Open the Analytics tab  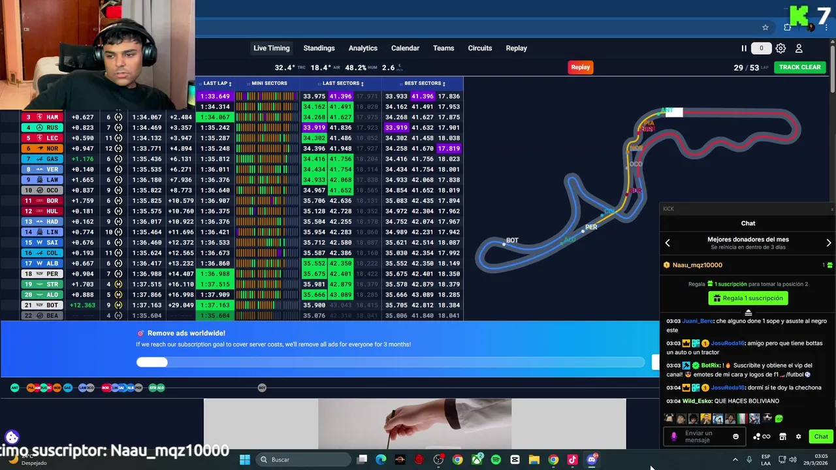pos(363,48)
